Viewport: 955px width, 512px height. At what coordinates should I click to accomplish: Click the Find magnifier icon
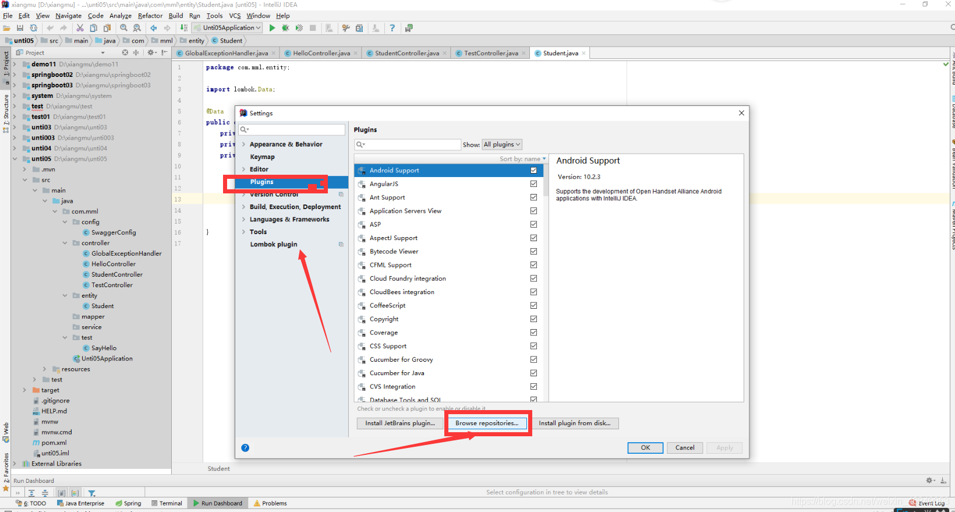pyautogui.click(x=123, y=28)
